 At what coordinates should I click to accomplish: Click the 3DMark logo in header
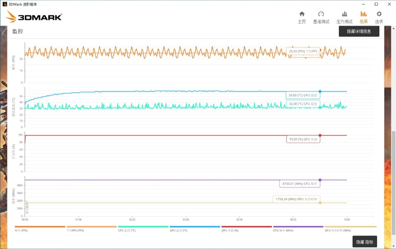pyautogui.click(x=34, y=17)
